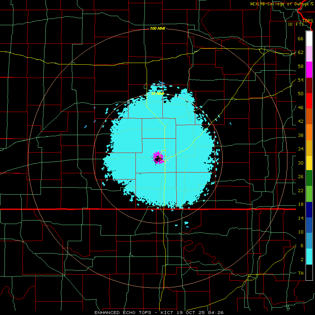
Task: Click the legend value 54
Action: tap(301, 80)
